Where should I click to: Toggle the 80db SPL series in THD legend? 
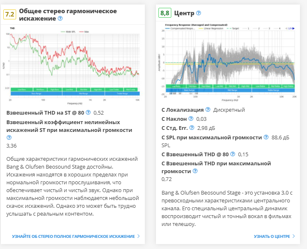tap(67, 31)
